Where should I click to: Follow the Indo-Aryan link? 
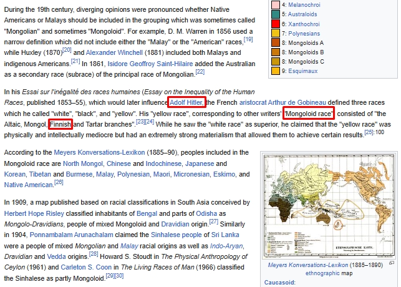[x=226, y=246]
